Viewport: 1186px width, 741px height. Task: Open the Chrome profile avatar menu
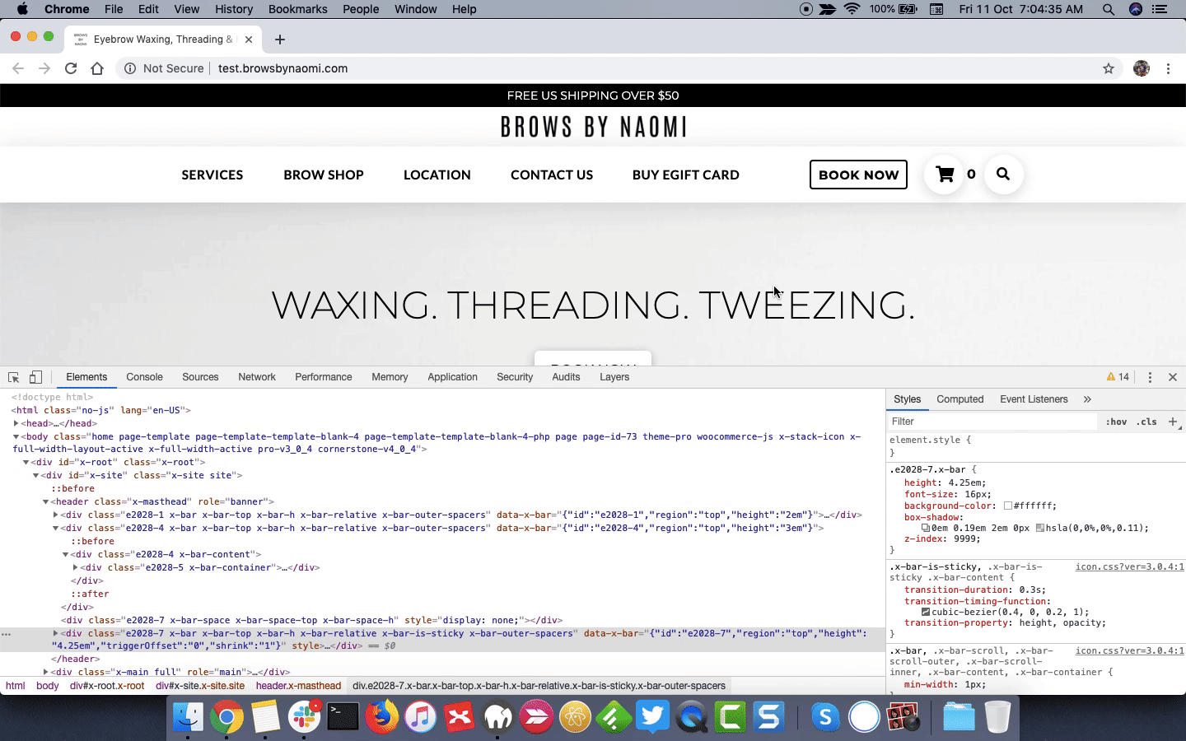[x=1142, y=68]
